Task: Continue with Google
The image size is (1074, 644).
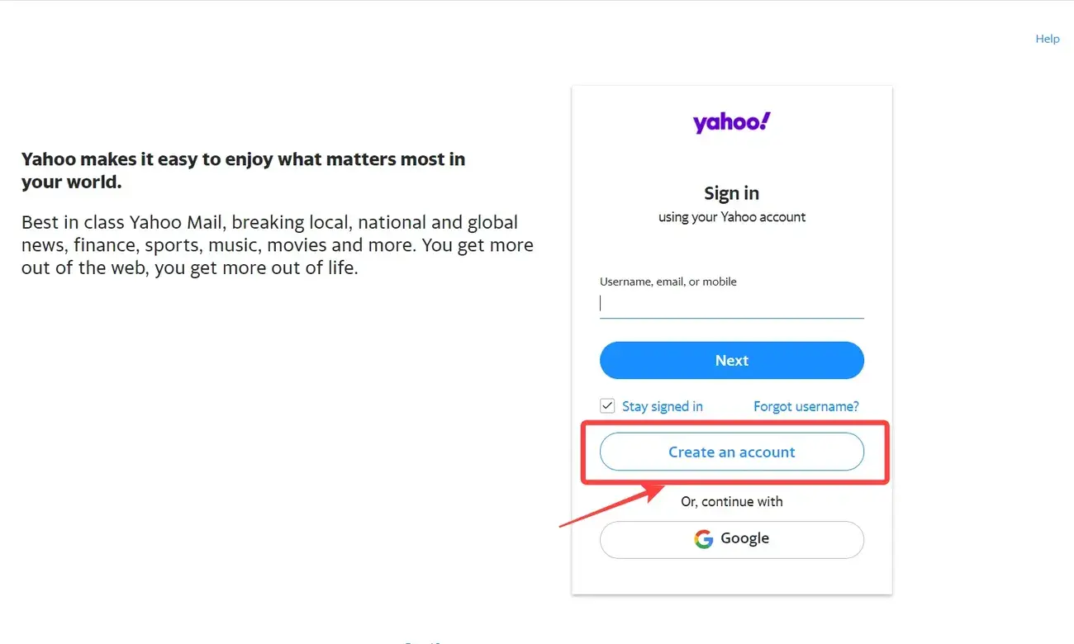Action: pyautogui.click(x=730, y=539)
